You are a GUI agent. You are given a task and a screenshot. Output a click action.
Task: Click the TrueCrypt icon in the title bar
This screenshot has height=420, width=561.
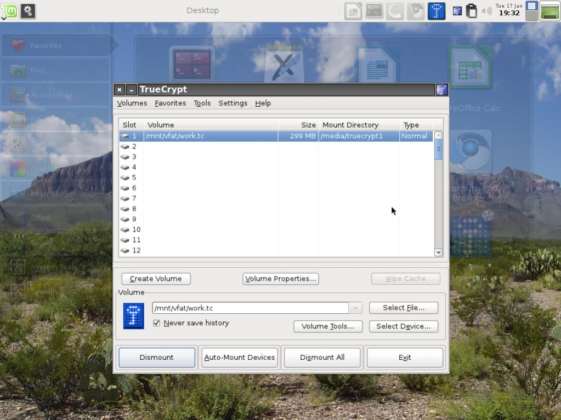pyautogui.click(x=441, y=90)
